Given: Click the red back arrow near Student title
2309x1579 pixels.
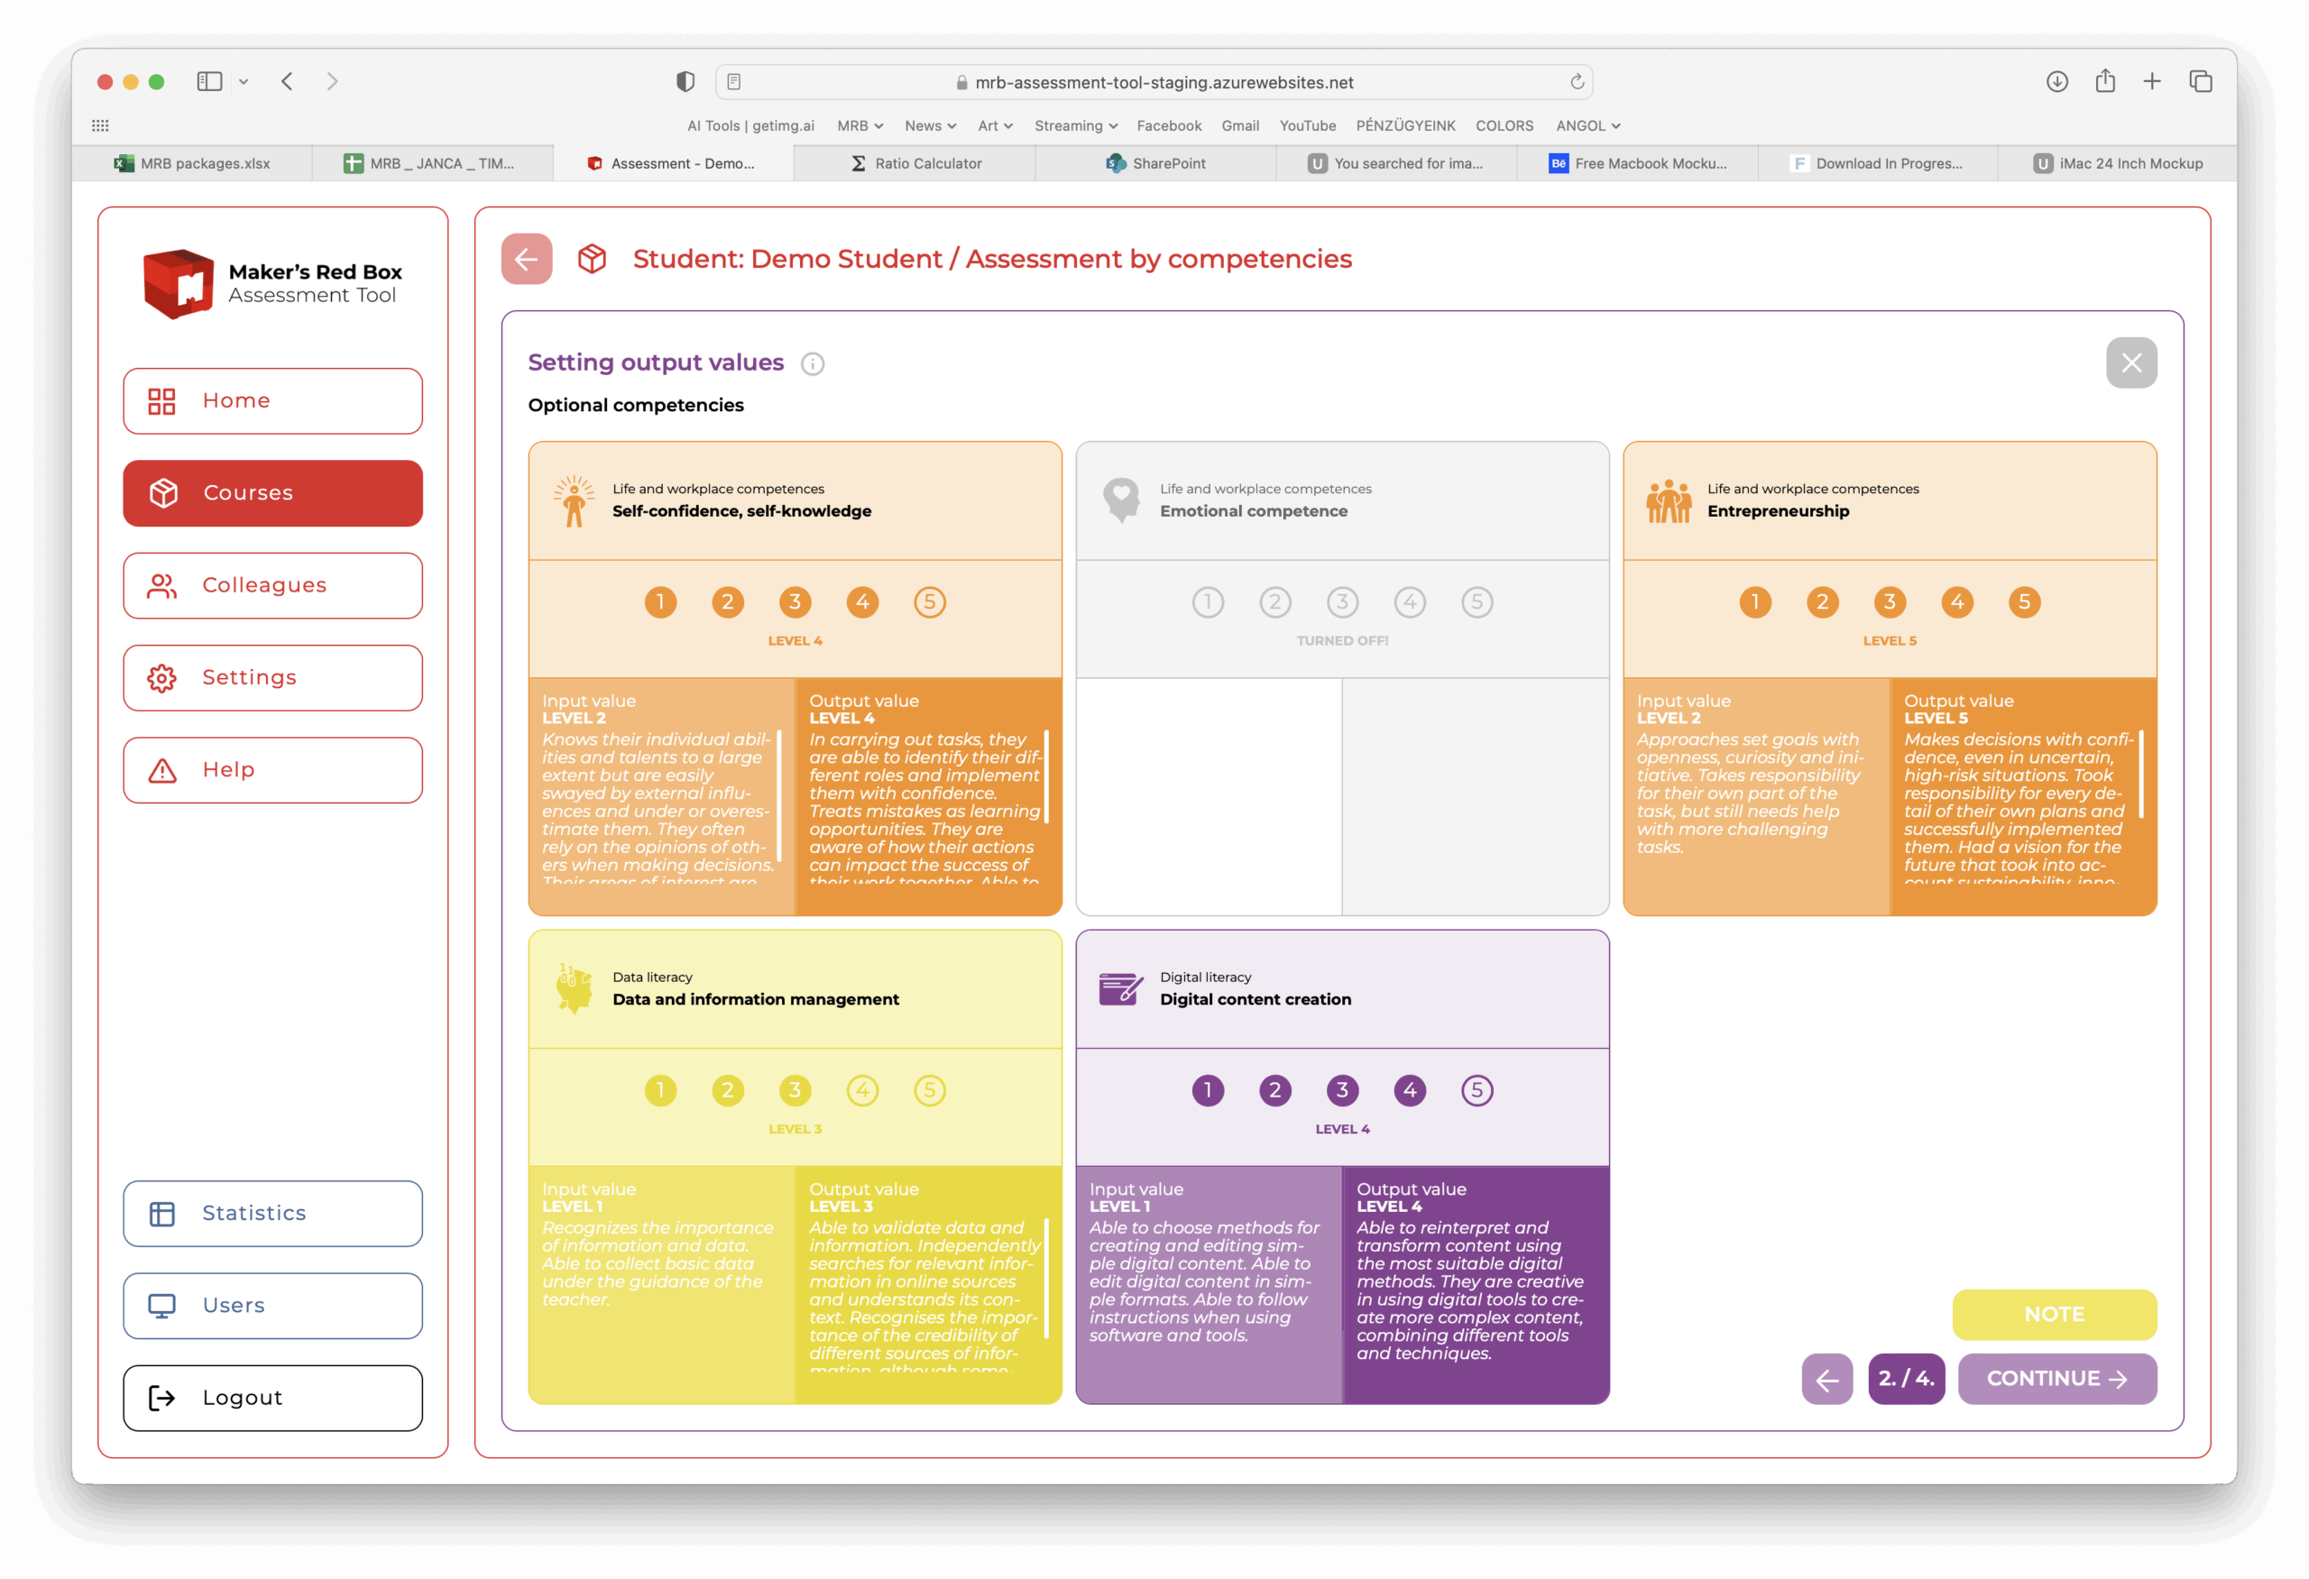Looking at the screenshot, I should pyautogui.click(x=527, y=259).
